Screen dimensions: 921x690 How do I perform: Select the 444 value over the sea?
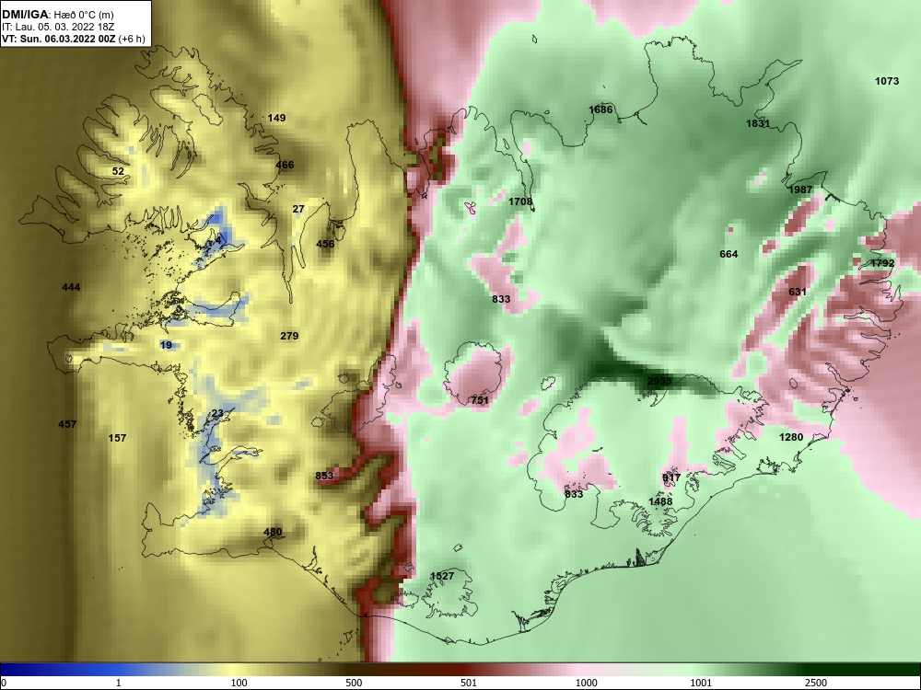pyautogui.click(x=71, y=287)
